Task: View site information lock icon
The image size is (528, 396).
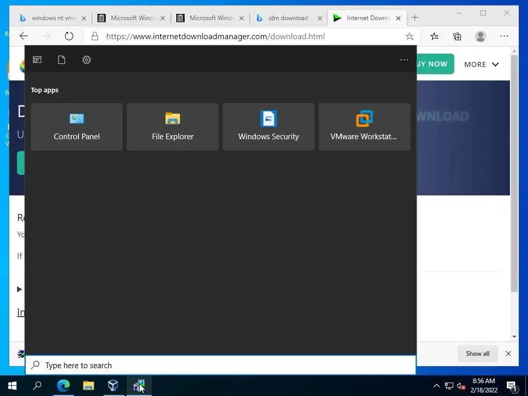Action: click(x=95, y=37)
